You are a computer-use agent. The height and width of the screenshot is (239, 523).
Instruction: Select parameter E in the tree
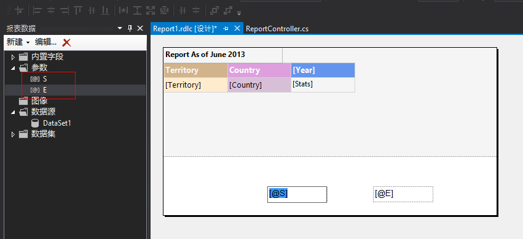(45, 90)
